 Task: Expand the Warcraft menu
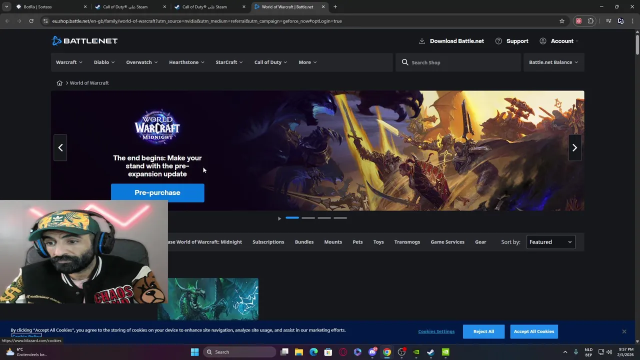(69, 62)
